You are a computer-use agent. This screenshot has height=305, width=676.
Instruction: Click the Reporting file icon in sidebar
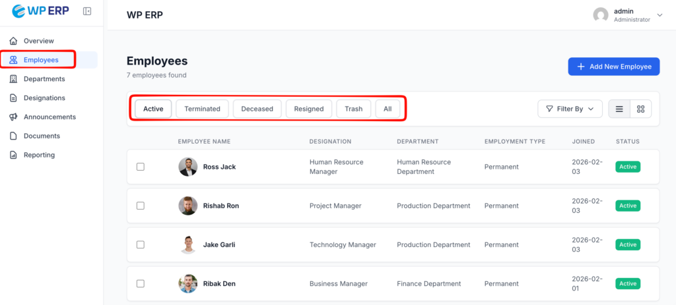[13, 155]
